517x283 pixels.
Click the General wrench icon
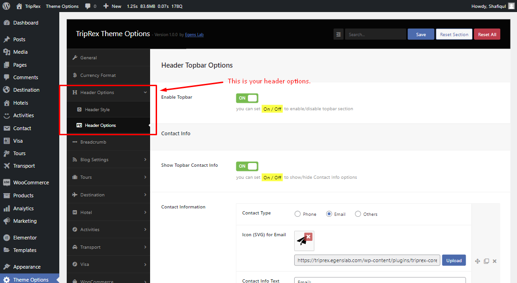(x=75, y=57)
